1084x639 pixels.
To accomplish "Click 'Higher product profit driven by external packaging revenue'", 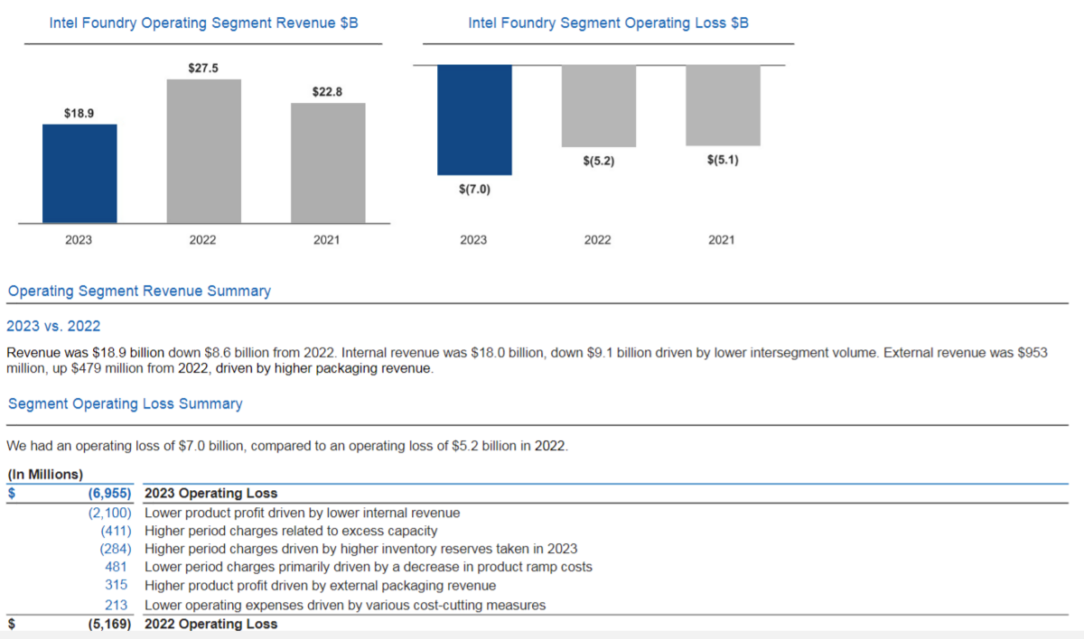I will pyautogui.click(x=319, y=587).
